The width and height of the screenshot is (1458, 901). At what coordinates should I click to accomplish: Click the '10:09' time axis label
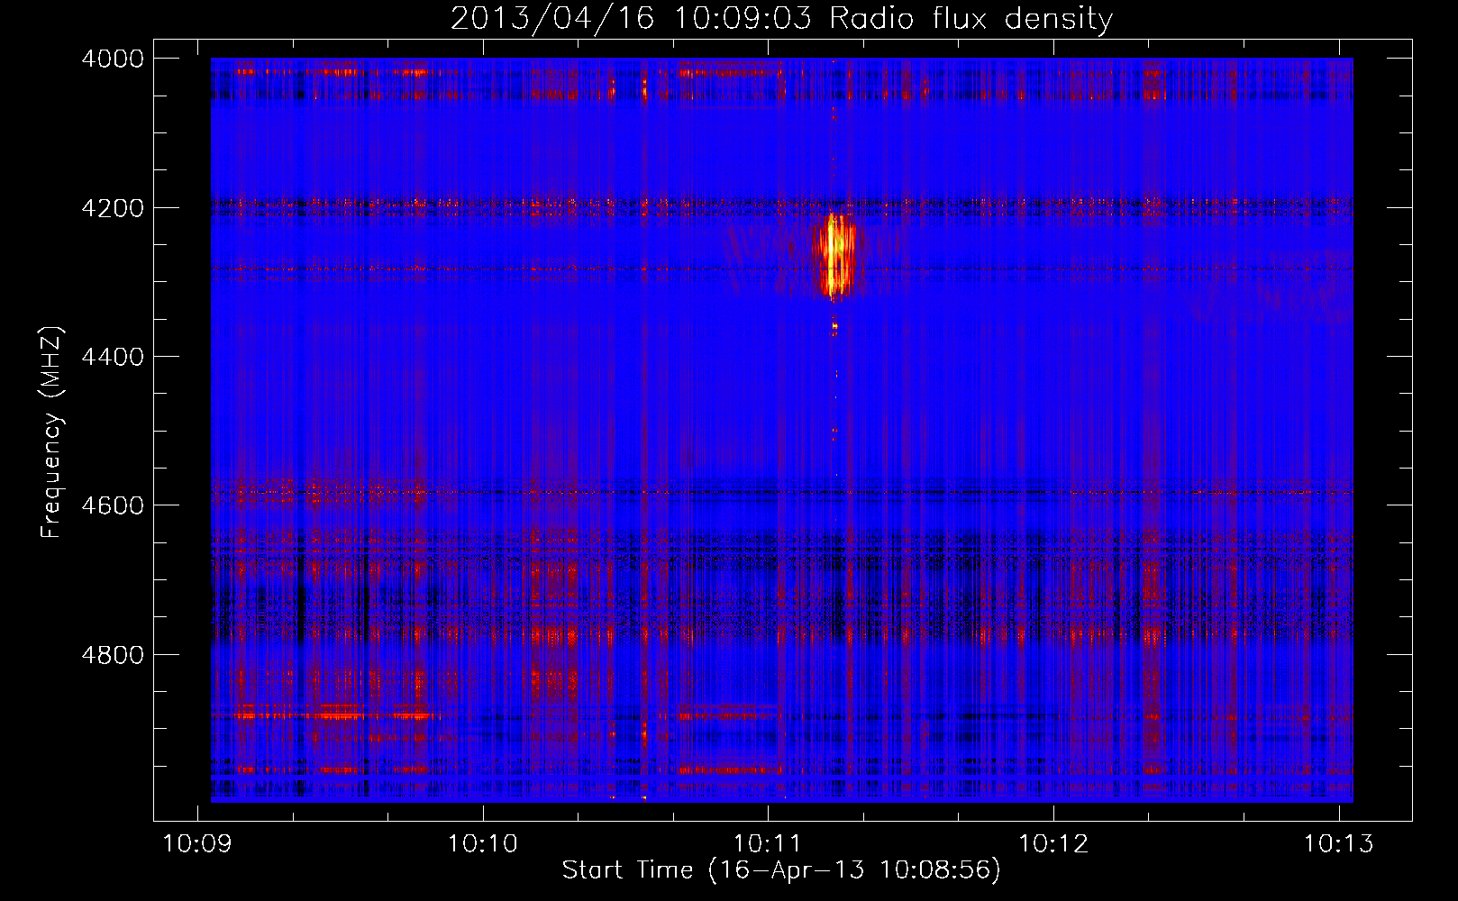196,843
